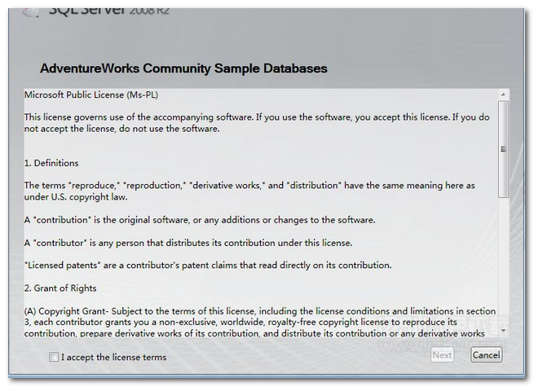This screenshot has height=387, width=534.
Task: Click 'AdventureWorks Community Sample Databases' title
Action: pyautogui.click(x=183, y=68)
